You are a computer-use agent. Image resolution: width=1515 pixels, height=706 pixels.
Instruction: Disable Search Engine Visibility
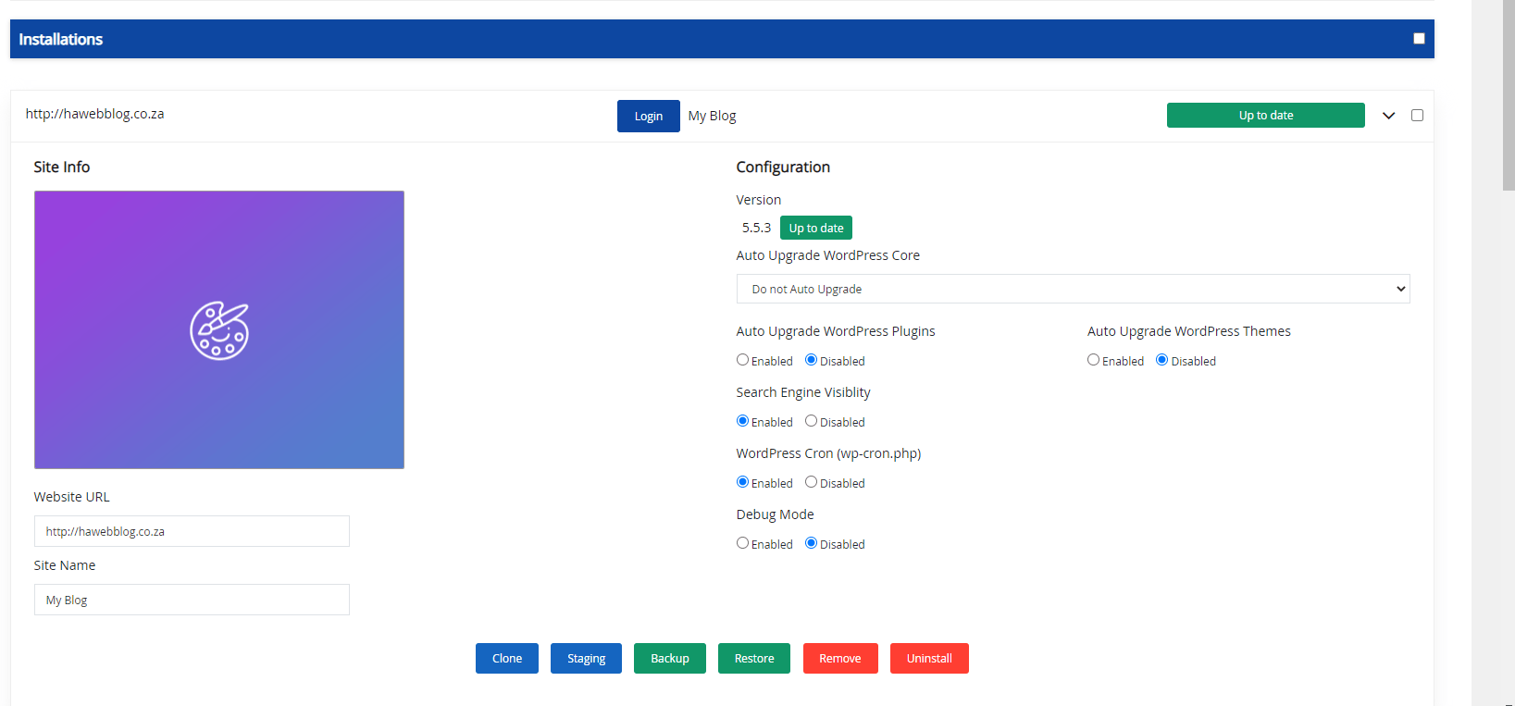[811, 421]
